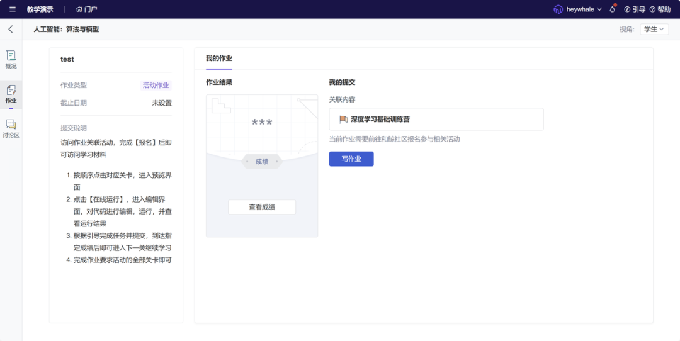Screen dimensions: 680x341
Task: Click the heywhale whale logo icon
Action: [558, 9]
